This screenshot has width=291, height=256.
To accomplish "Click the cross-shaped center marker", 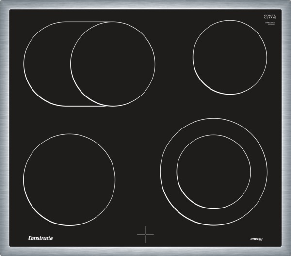I will (145, 235).
